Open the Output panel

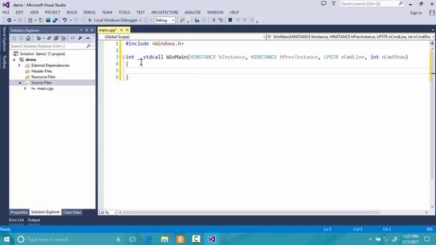[33, 220]
